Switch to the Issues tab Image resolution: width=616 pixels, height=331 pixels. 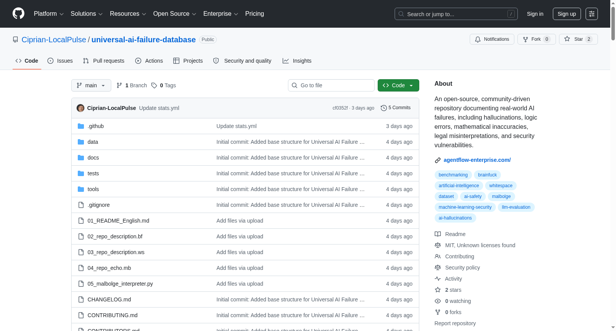coord(60,61)
